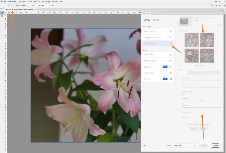Adjust the Brightness slider handle
The width and height of the screenshot is (226, 153).
pos(201,101)
